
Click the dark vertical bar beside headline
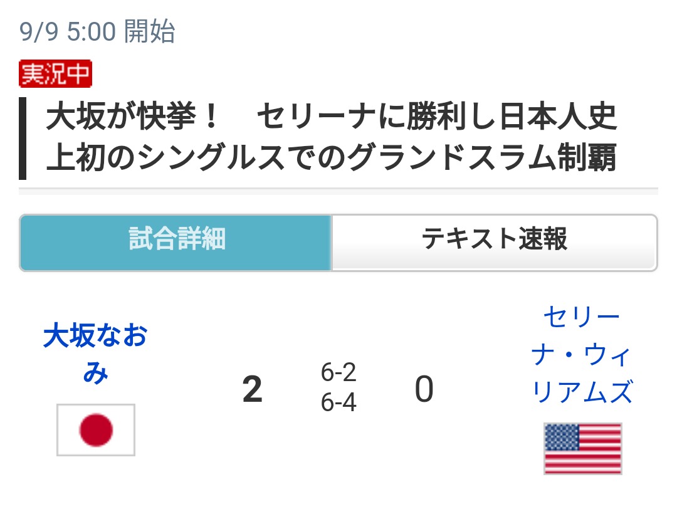(23, 138)
